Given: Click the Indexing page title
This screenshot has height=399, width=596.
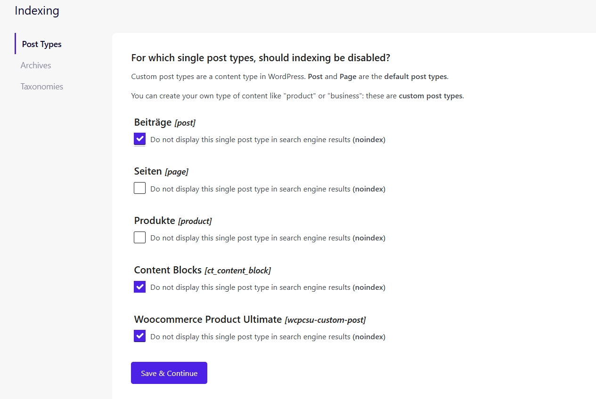Looking at the screenshot, I should click(x=37, y=10).
